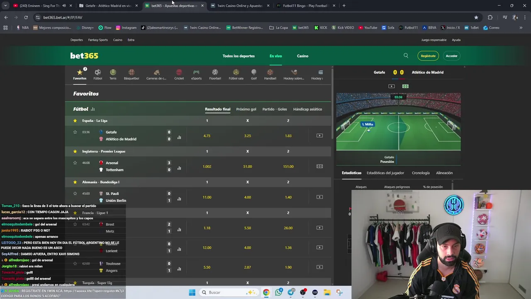Viewport: 531px width, 299px height.
Task: Switch to pitch tracker view icon
Action: 405,86
